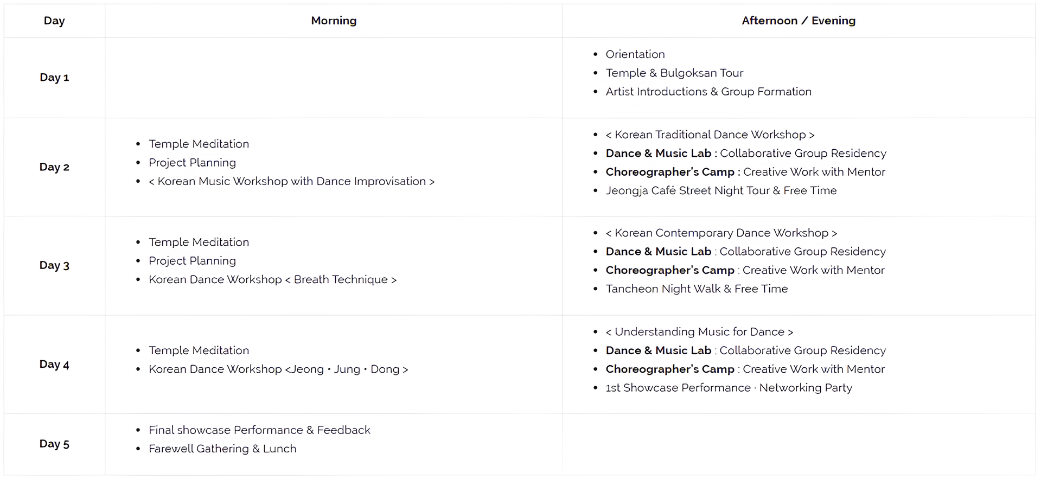The width and height of the screenshot is (1041, 479).
Task: Click Farewell Gathering & Lunch item
Action: (222, 449)
